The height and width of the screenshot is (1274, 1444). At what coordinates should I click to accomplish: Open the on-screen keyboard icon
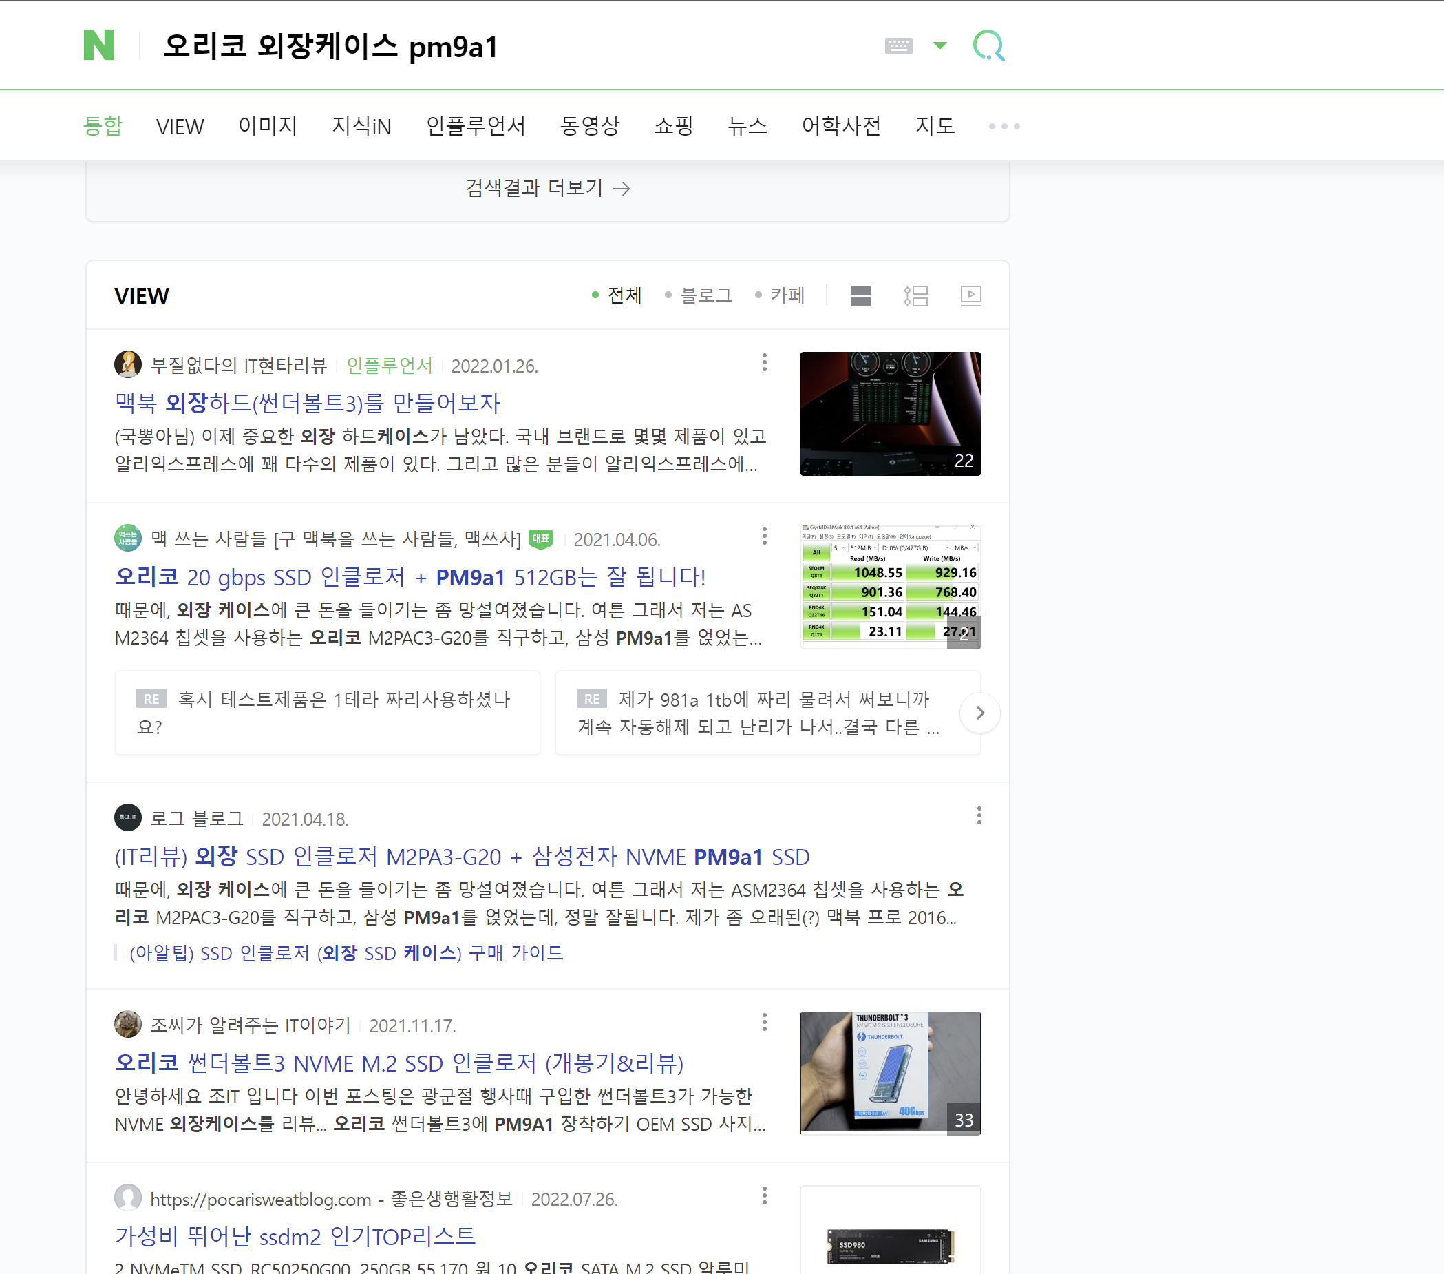tap(898, 46)
